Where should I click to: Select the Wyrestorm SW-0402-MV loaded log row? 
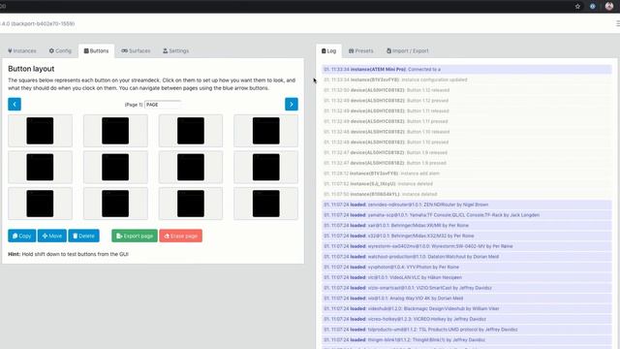click(467, 246)
